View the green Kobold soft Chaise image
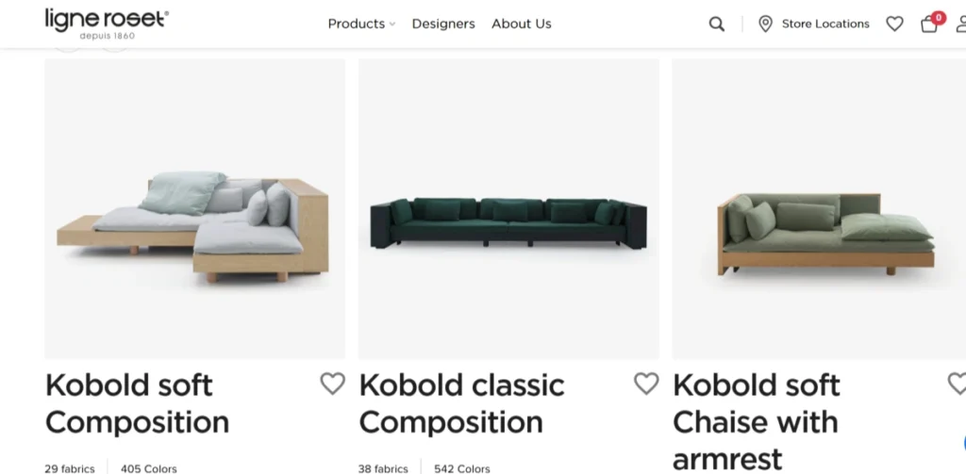Image resolution: width=966 pixels, height=474 pixels. pyautogui.click(x=819, y=209)
